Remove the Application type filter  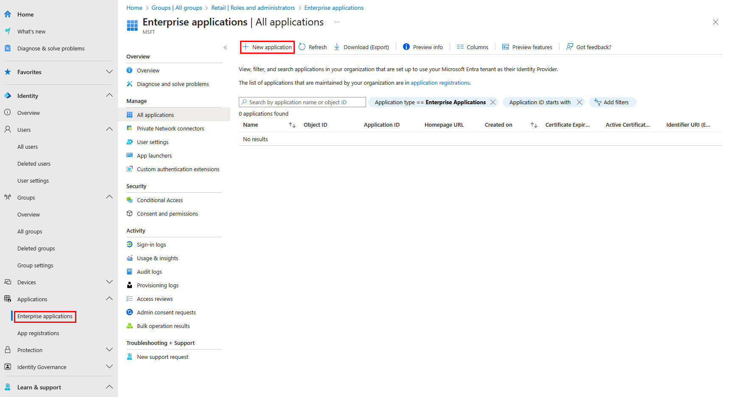pos(493,102)
